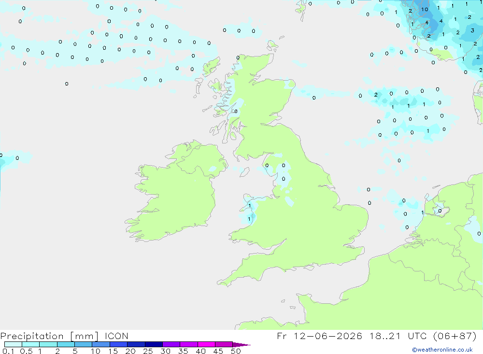Screen dimensions: 483x354
Task: Click the '25' legend scale label
Action: point(148,351)
